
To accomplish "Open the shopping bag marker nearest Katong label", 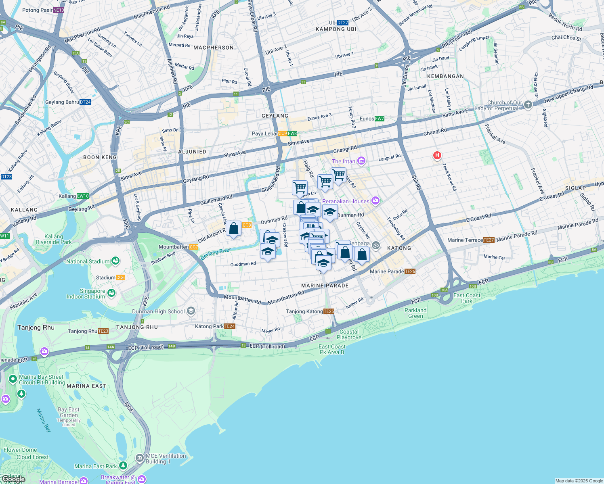I will (362, 255).
